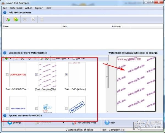Minimize the Boxoft PDF Stamper window
Screen dimensions: 165x133
146,2
